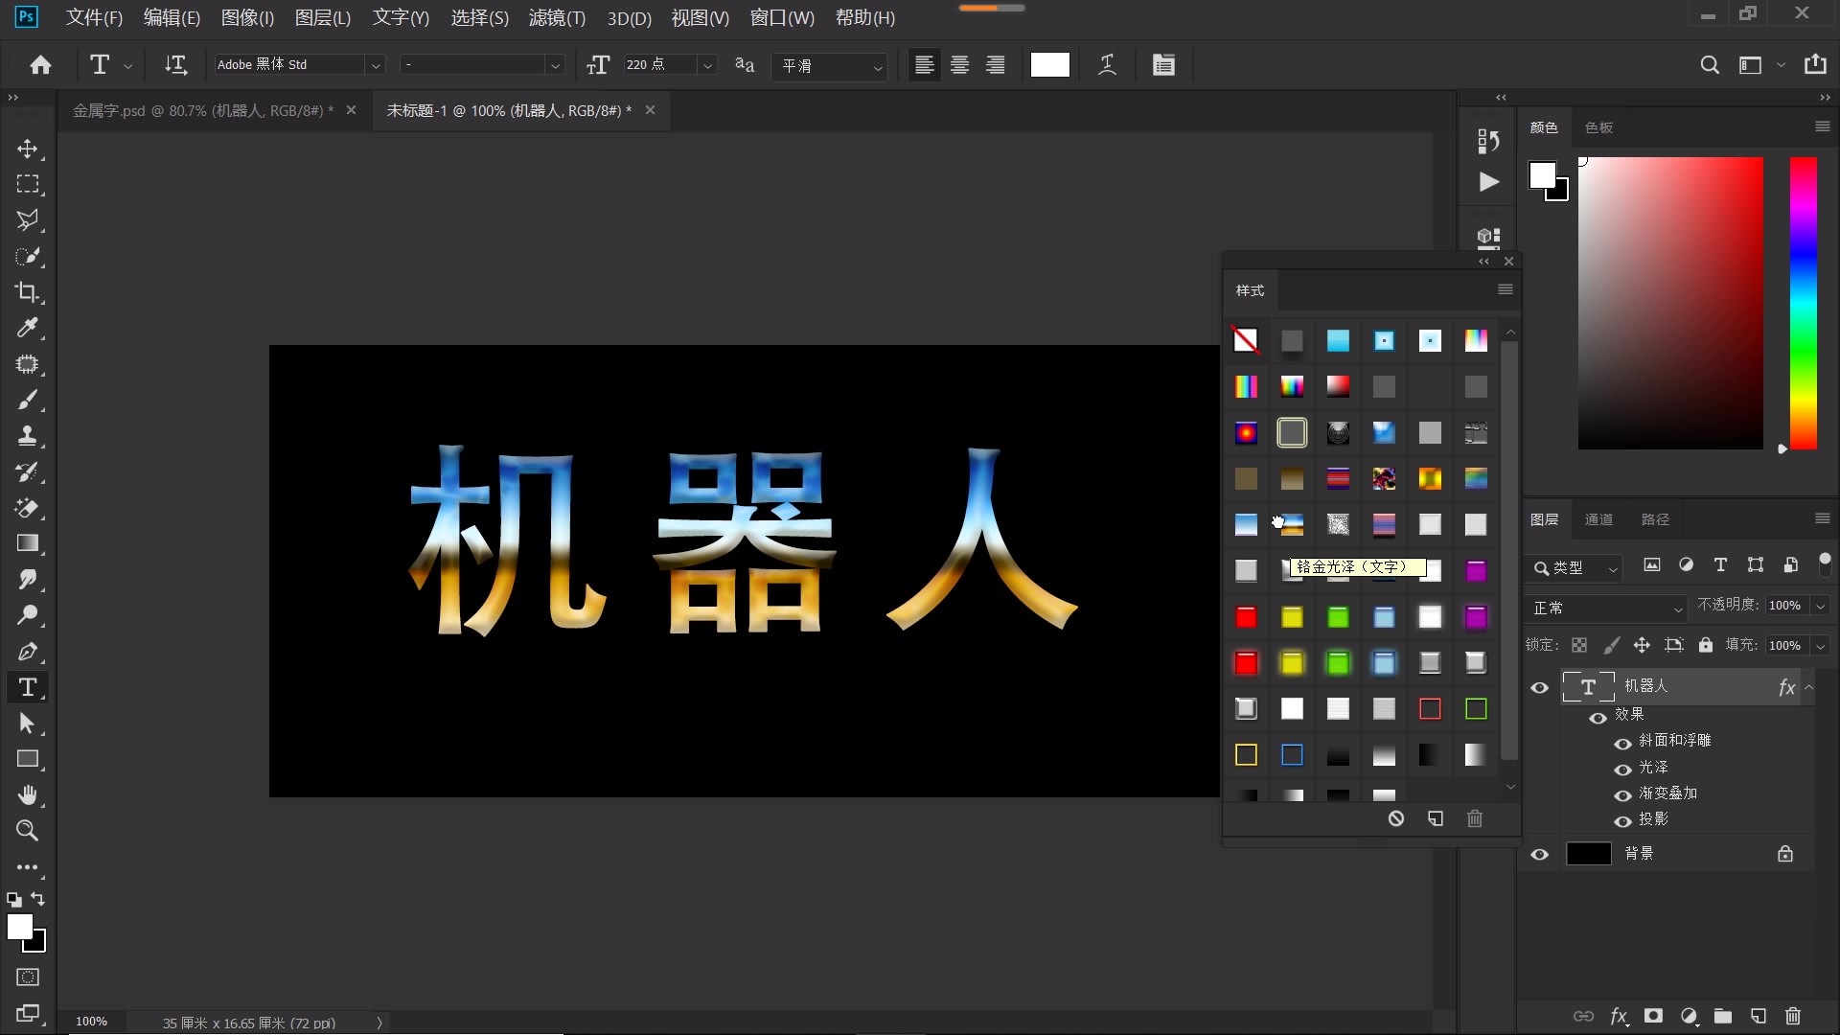Viewport: 1840px width, 1035px height.
Task: Hide the 投影 effect
Action: (x=1622, y=822)
